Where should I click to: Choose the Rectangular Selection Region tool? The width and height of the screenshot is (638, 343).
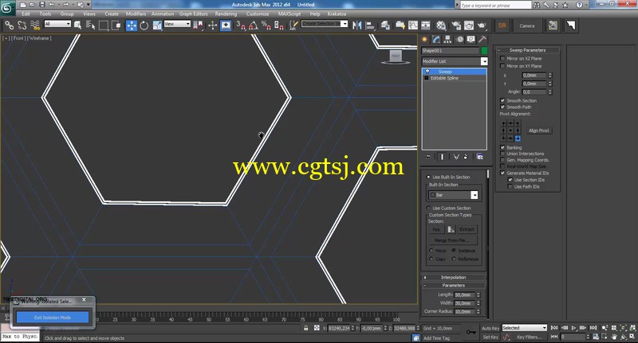(104, 25)
